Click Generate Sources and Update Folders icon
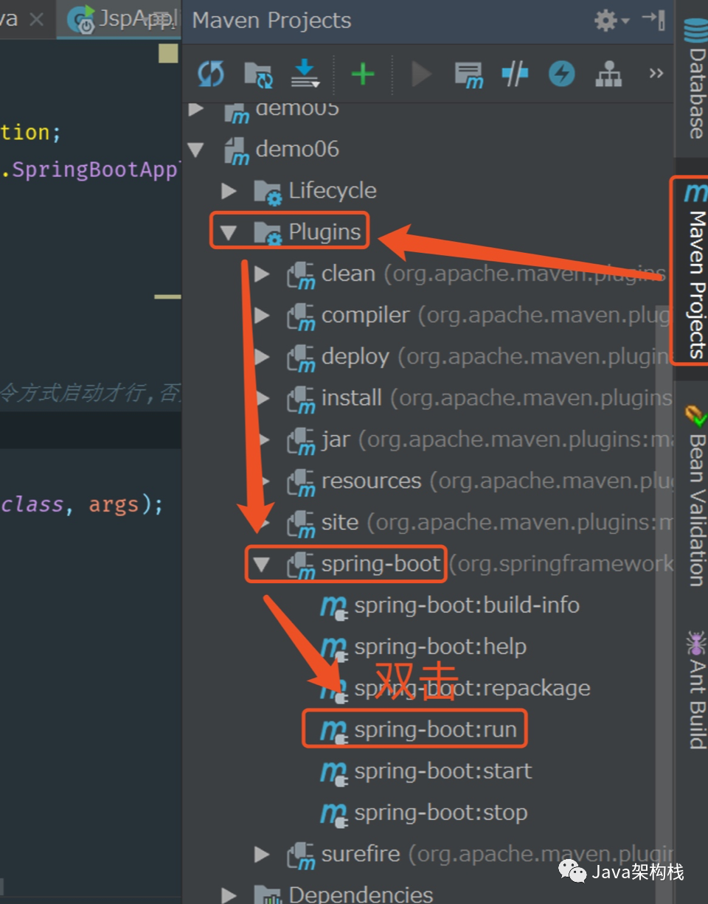This screenshot has width=708, height=904. click(x=258, y=74)
